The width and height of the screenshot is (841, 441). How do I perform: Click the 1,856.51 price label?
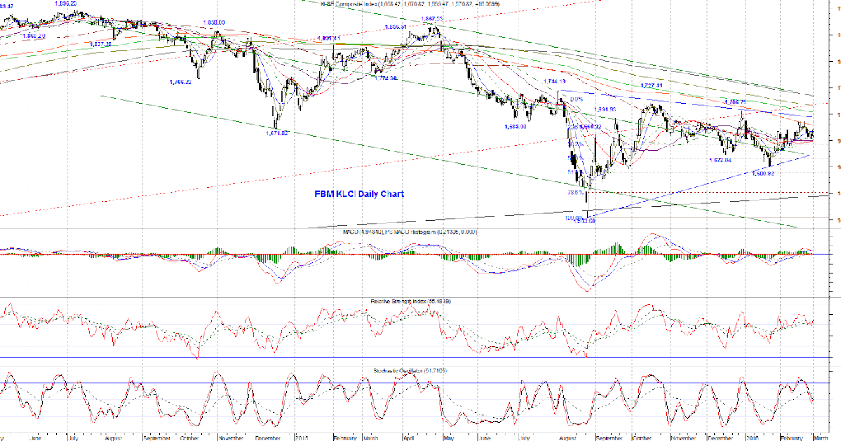coord(396,27)
